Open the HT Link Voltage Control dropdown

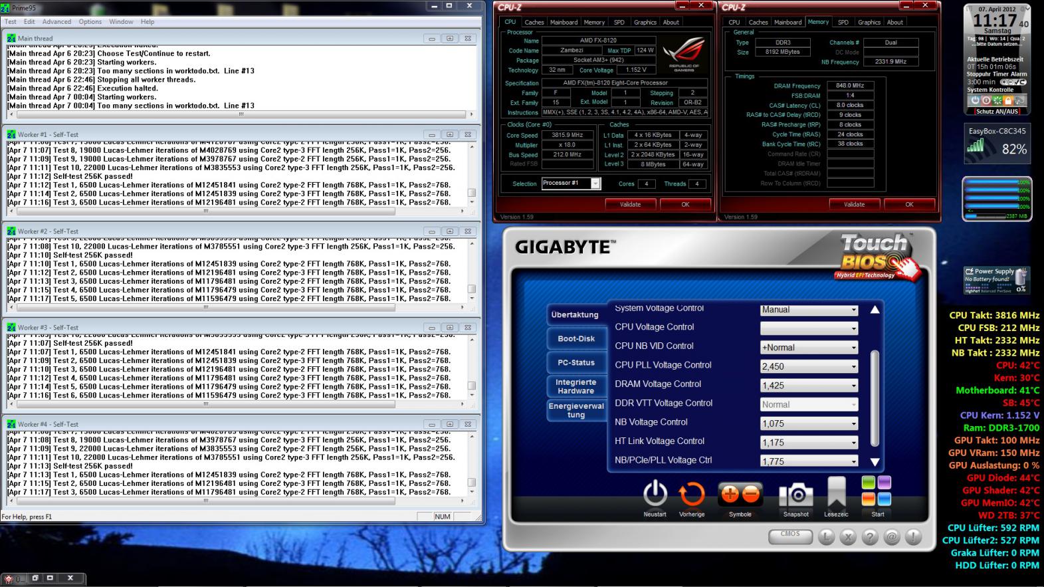(809, 442)
